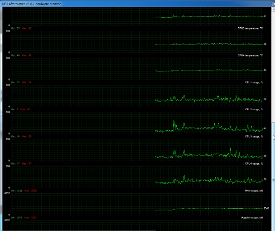Click the current value 34 on CPU1 usage graph
Viewport: 275px width, 231px height.
[265, 99]
